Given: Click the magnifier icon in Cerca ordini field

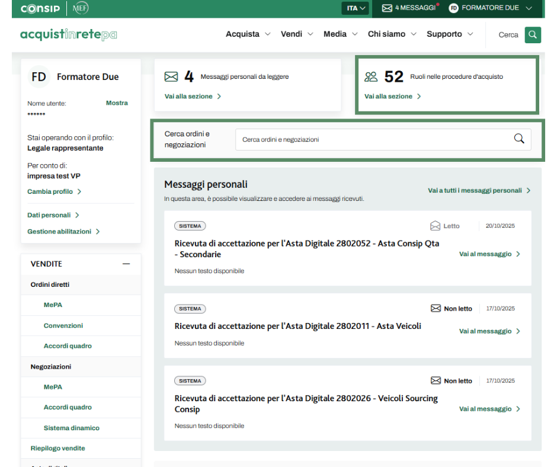Looking at the screenshot, I should pyautogui.click(x=519, y=139).
